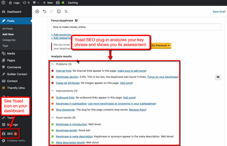
Task: Click the Remove them link
Action: coord(137,110)
